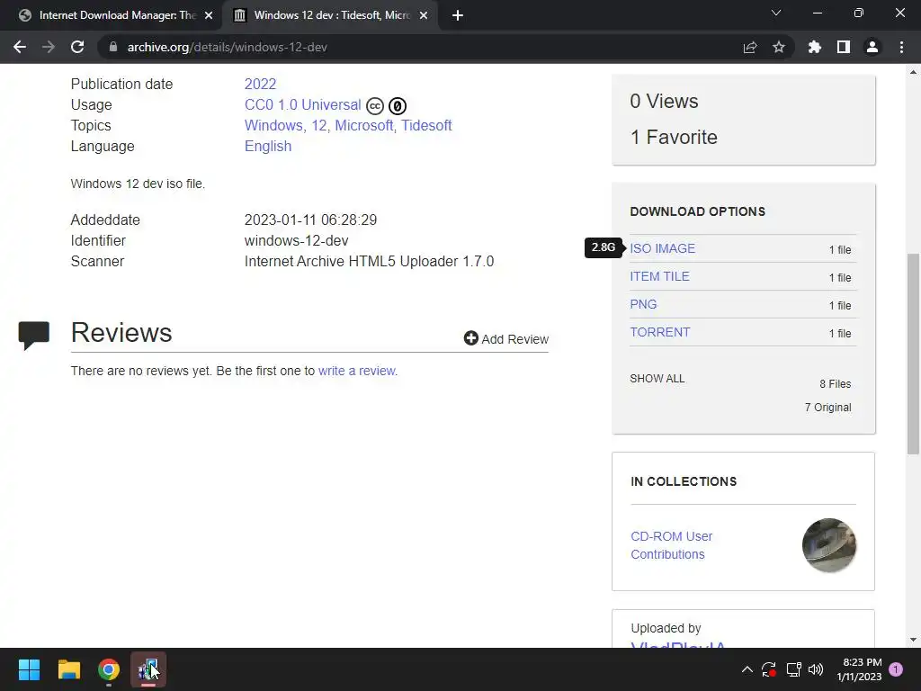The width and height of the screenshot is (921, 691).
Task: Open the Microsoft topic link
Action: click(x=363, y=126)
